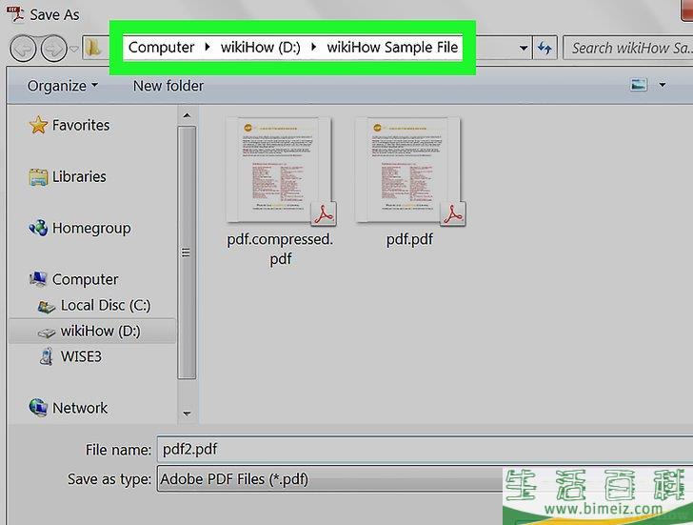Screen dimensions: 693x525
Task: Click the WISE3 device icon
Action: point(46,356)
